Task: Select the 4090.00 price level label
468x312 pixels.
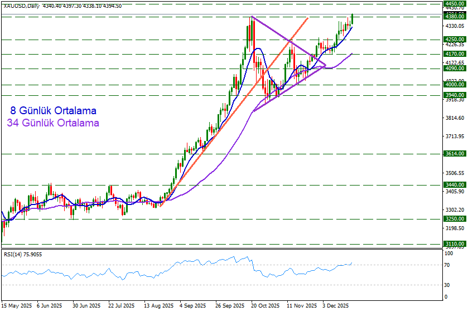Action: (x=455, y=69)
